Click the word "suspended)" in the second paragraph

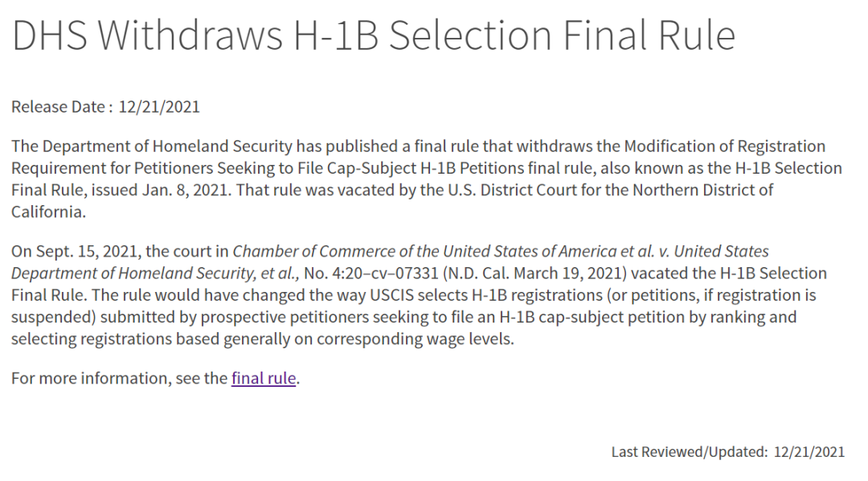point(53,317)
